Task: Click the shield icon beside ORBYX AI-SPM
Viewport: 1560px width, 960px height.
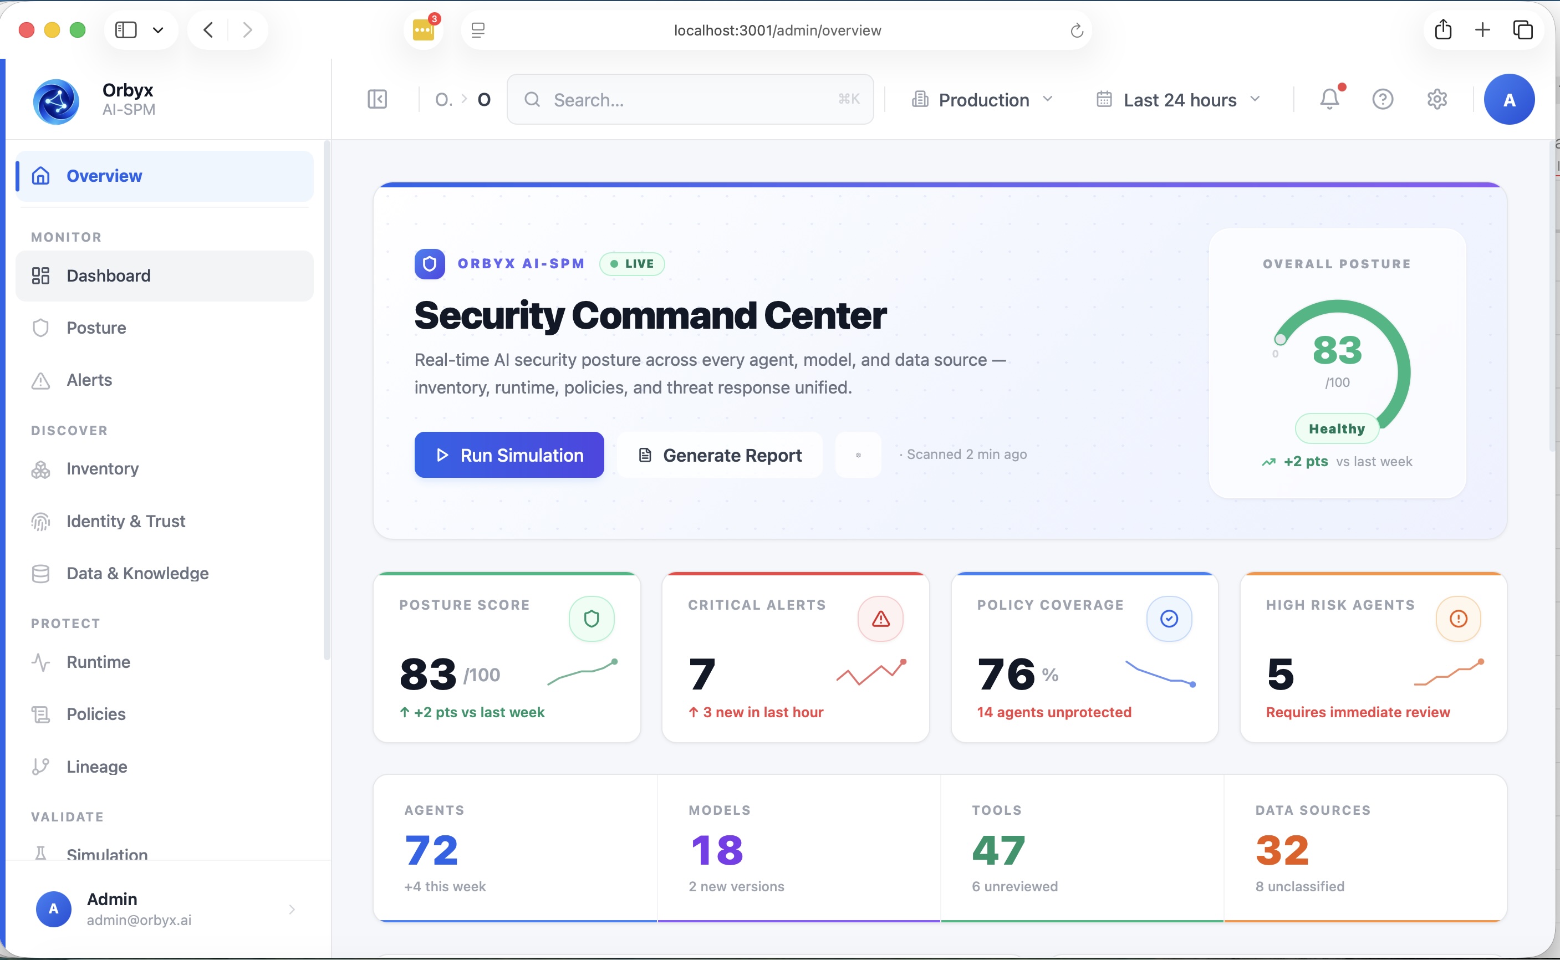Action: coord(430,263)
